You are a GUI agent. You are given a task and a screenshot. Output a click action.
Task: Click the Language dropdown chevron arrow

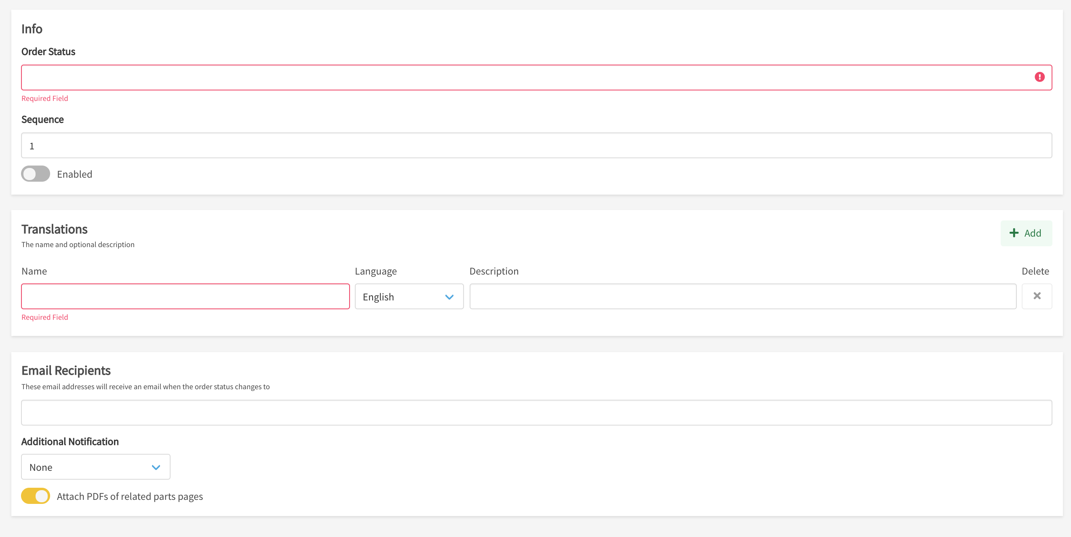point(449,297)
